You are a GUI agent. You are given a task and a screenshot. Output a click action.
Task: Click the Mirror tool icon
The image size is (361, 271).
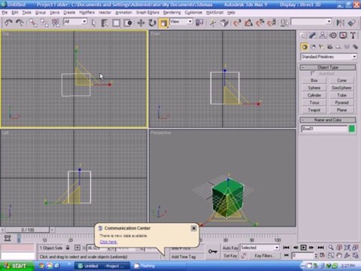(x=340, y=23)
